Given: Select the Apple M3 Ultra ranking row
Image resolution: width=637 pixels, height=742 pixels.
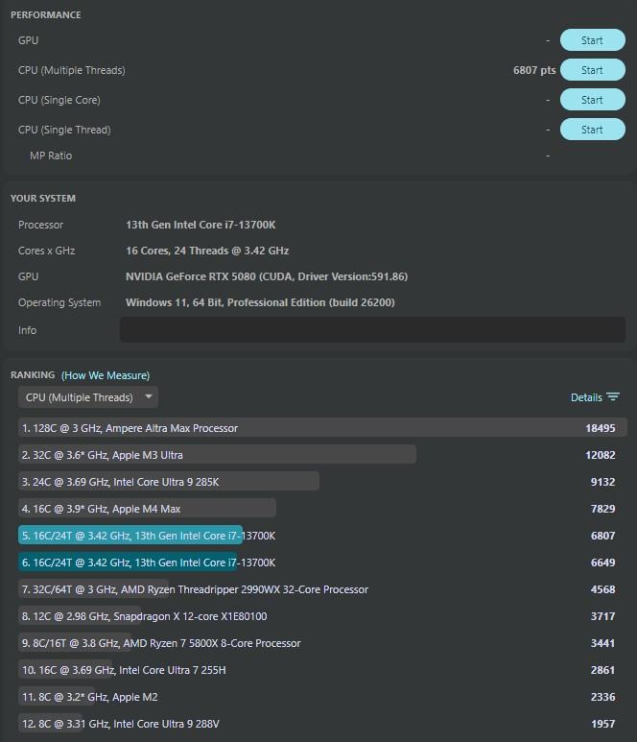Looking at the screenshot, I should point(322,455).
